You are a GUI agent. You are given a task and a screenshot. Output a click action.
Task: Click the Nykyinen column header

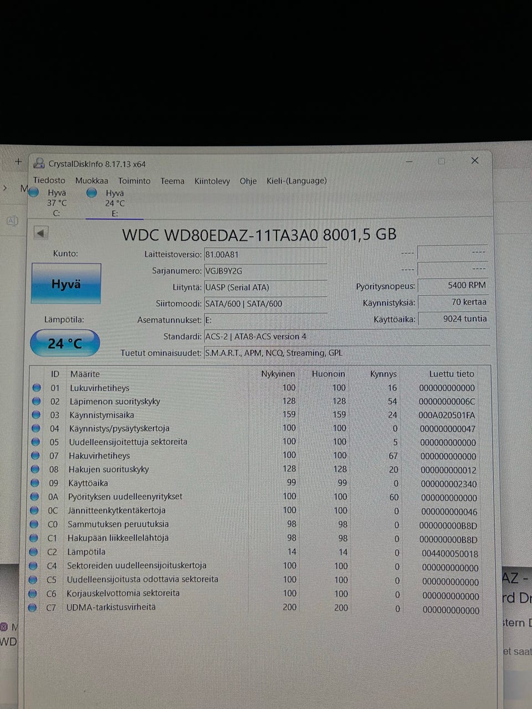pos(278,374)
